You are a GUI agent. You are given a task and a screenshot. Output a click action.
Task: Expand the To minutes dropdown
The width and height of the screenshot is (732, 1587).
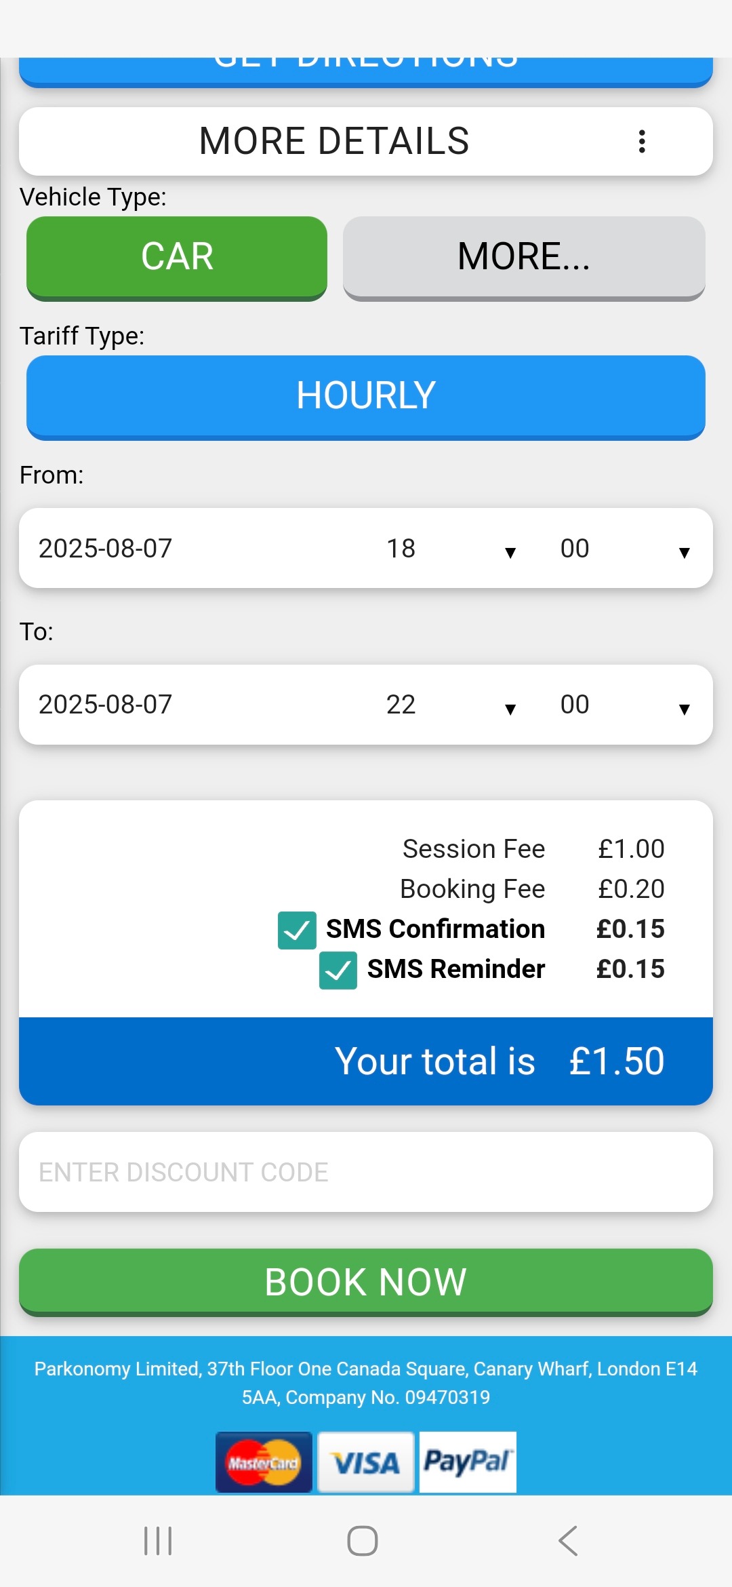[x=624, y=705]
